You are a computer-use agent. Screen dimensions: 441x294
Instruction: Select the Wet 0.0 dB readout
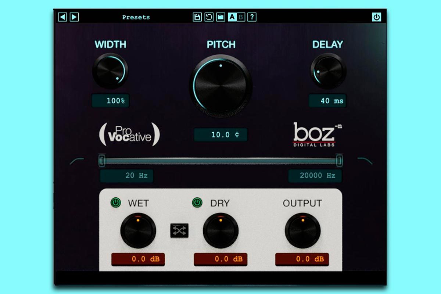[138, 259]
